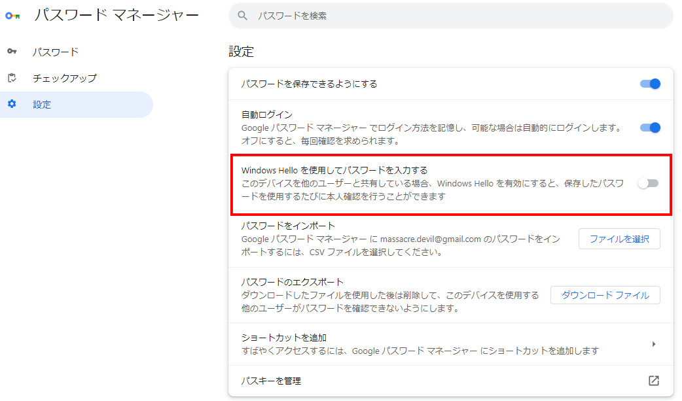Click the ショートカットを追加 row title
This screenshot has width=682, height=401.
tap(283, 338)
